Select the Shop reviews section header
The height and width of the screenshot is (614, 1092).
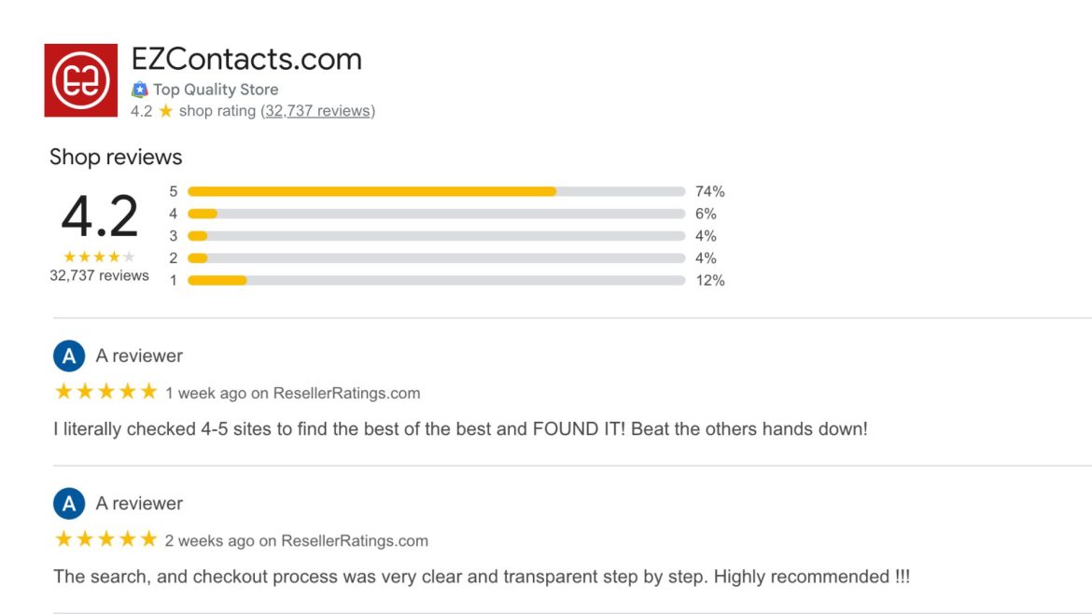[x=116, y=157]
